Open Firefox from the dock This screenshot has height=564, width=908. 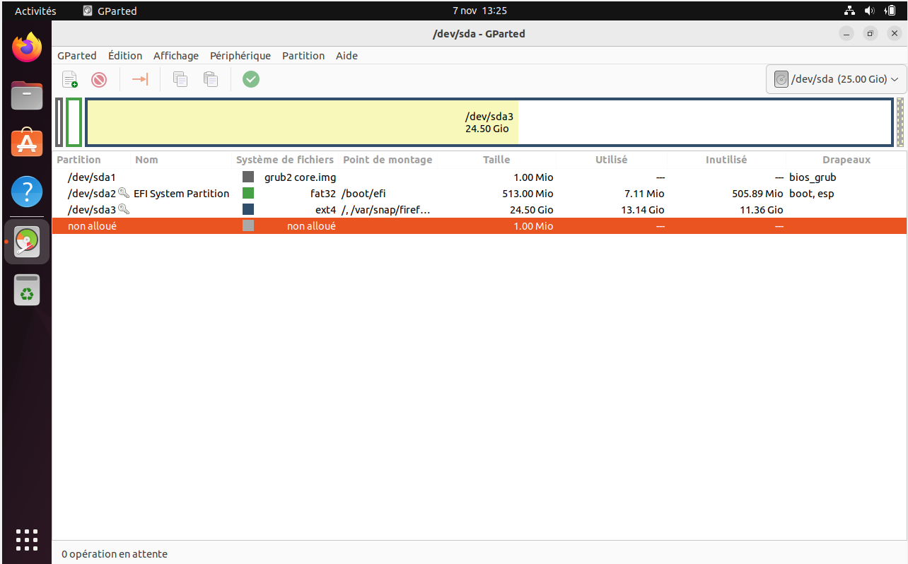point(27,48)
